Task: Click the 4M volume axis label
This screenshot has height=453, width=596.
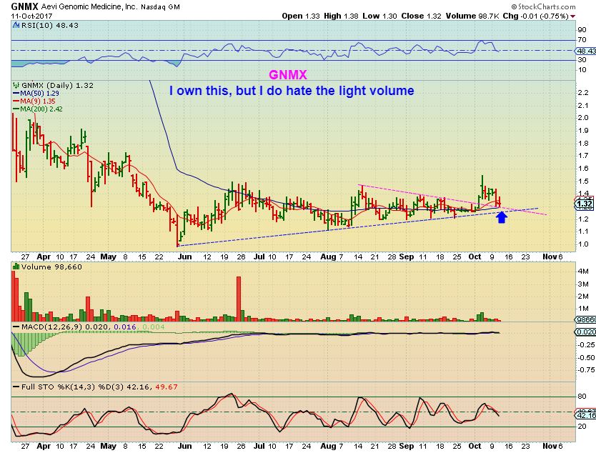Action: click(x=583, y=272)
